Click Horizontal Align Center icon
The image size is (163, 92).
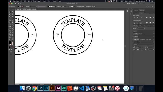click(x=138, y=18)
